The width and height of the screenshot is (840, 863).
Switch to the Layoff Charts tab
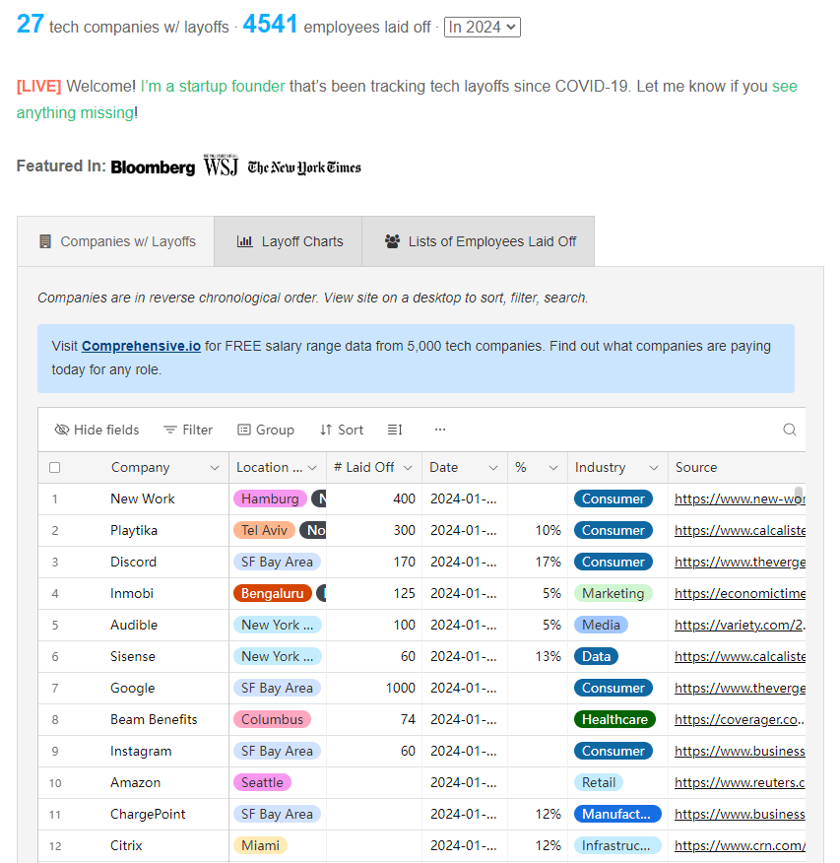click(x=290, y=241)
